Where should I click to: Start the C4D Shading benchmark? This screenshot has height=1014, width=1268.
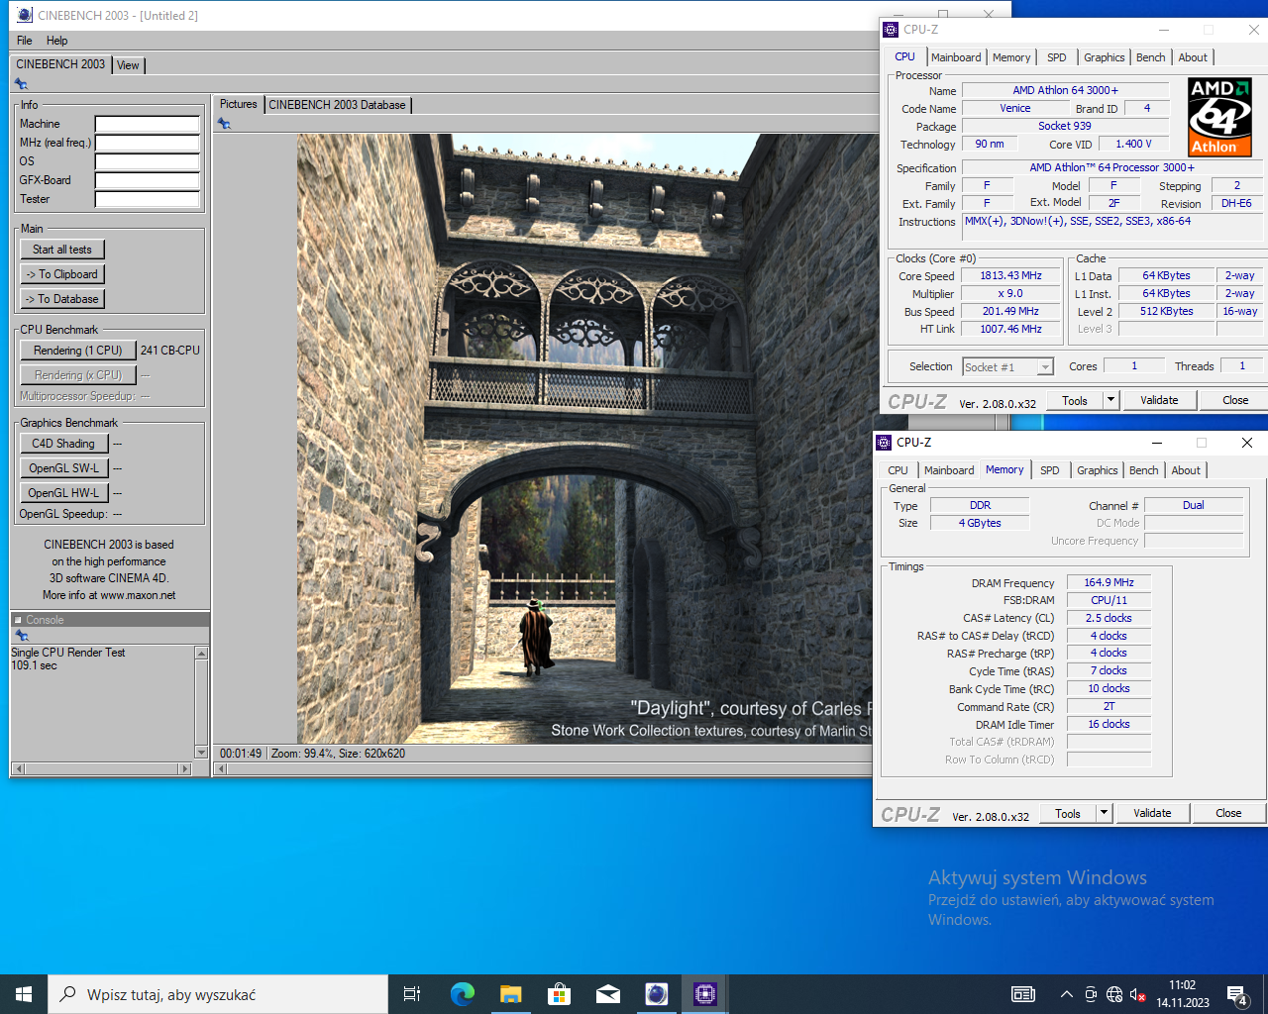click(63, 444)
